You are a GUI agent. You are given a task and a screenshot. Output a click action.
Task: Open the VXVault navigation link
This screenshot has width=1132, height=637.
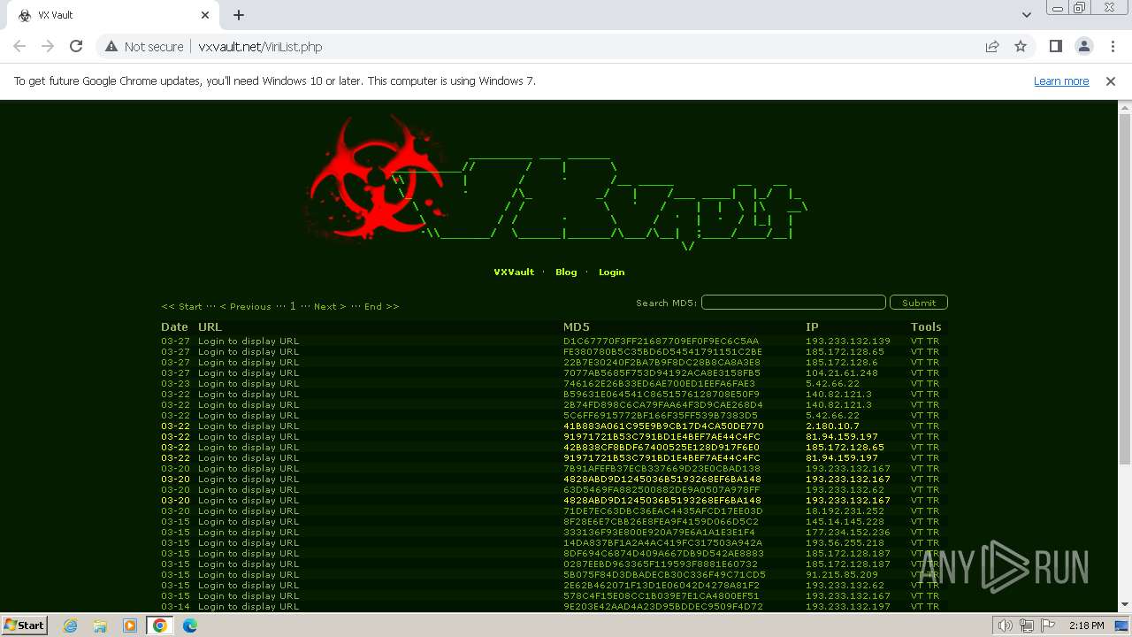[x=514, y=272]
